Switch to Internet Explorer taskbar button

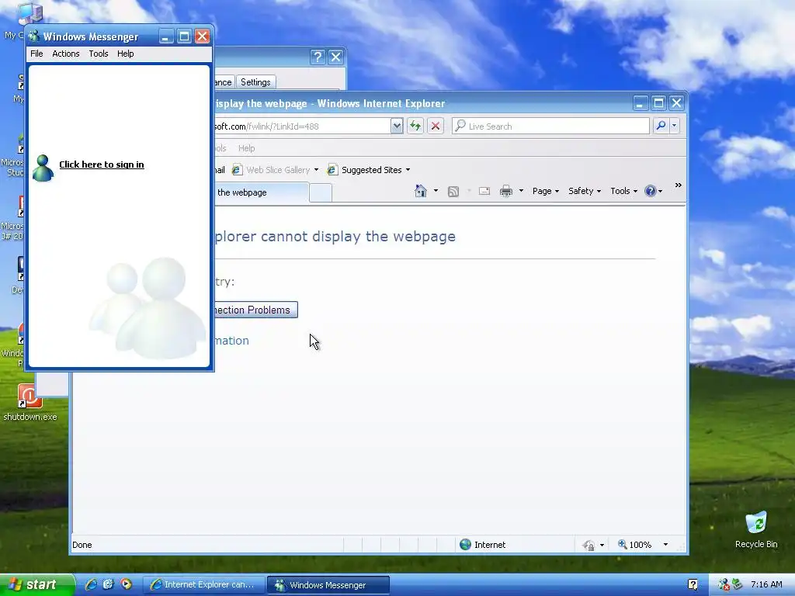[204, 585]
